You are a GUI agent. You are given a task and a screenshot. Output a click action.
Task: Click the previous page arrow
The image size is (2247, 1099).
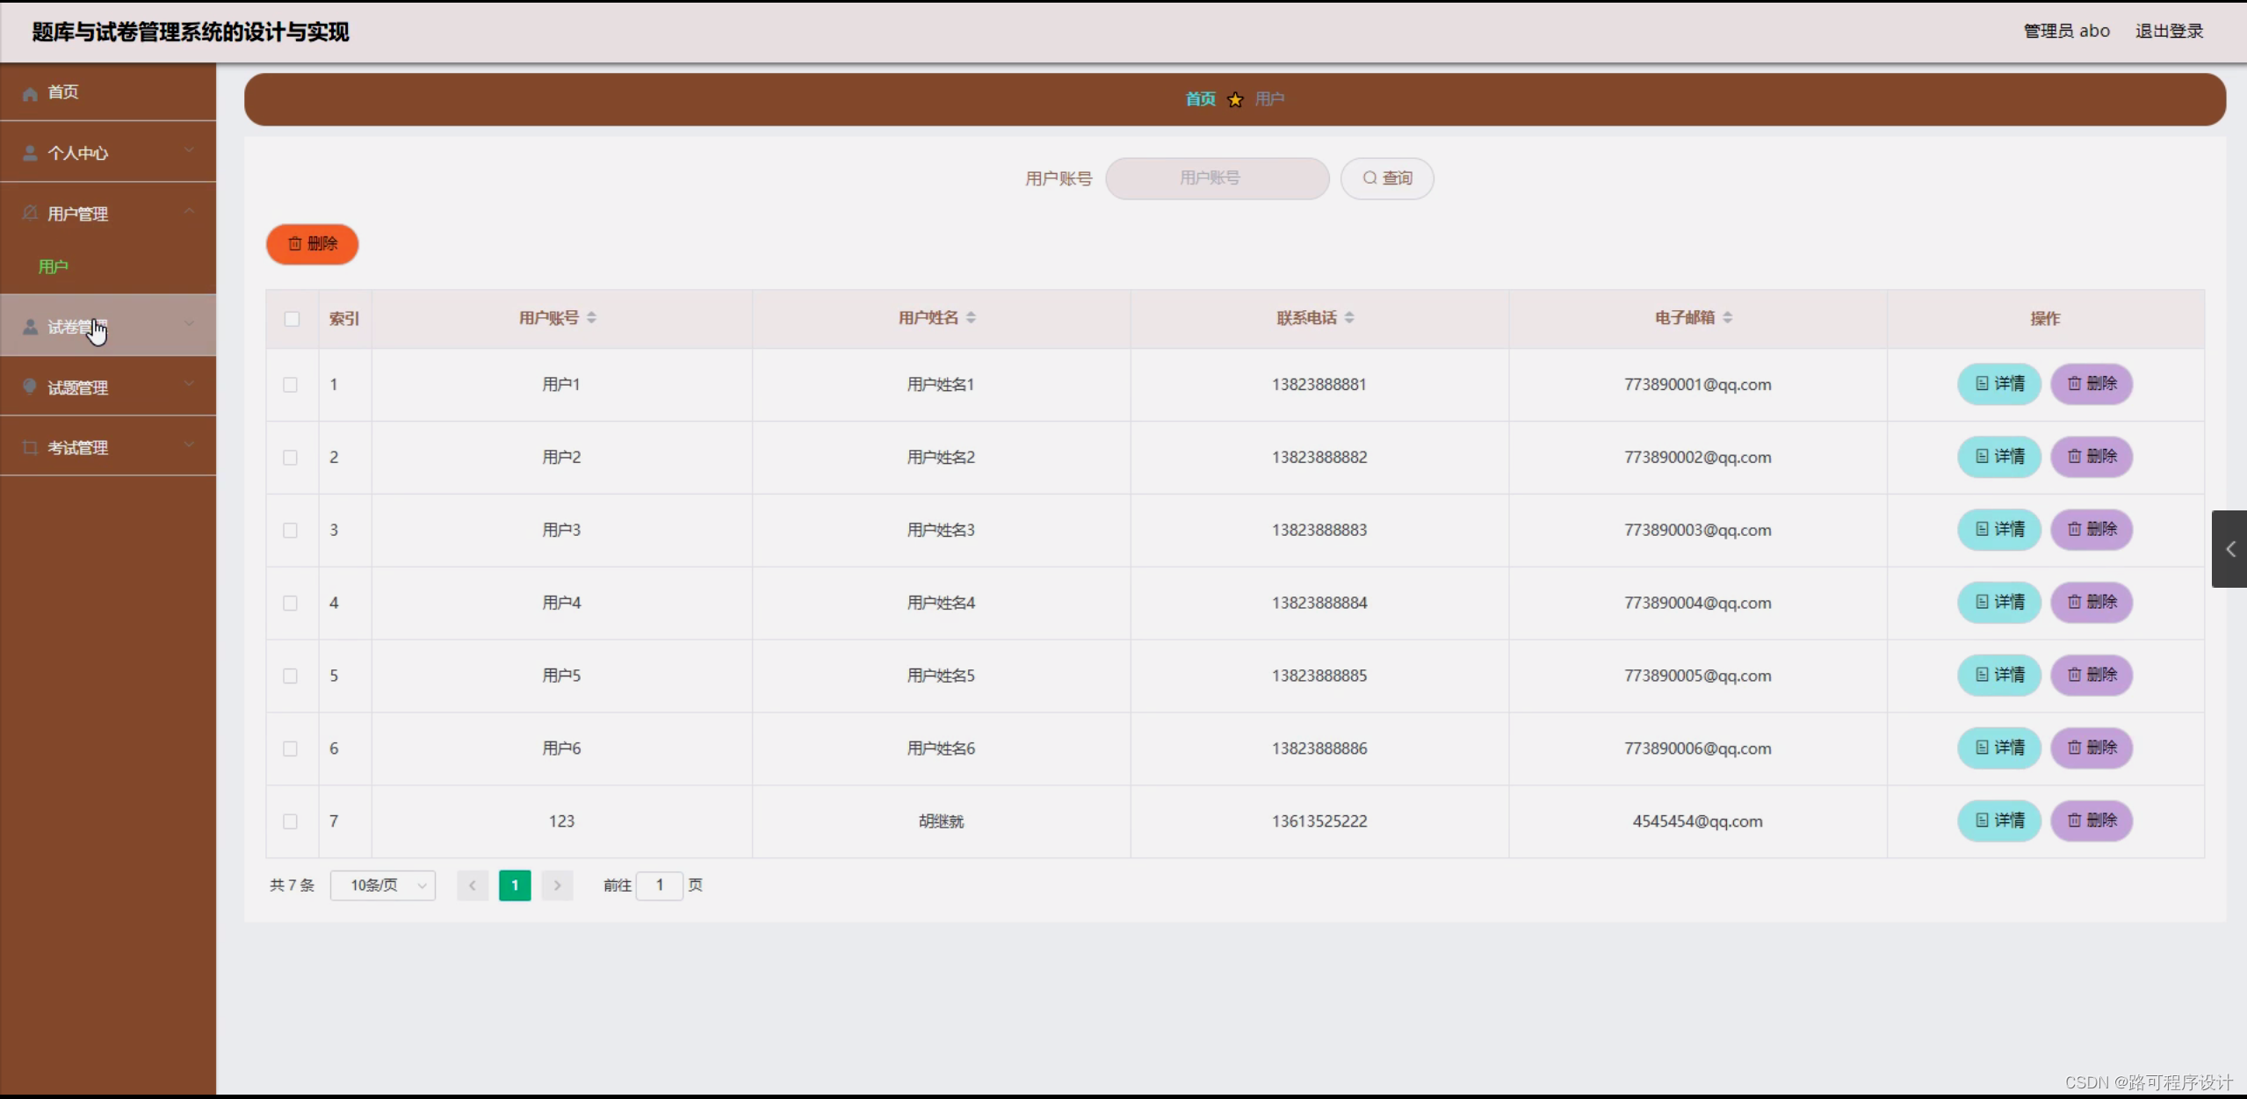pos(473,886)
